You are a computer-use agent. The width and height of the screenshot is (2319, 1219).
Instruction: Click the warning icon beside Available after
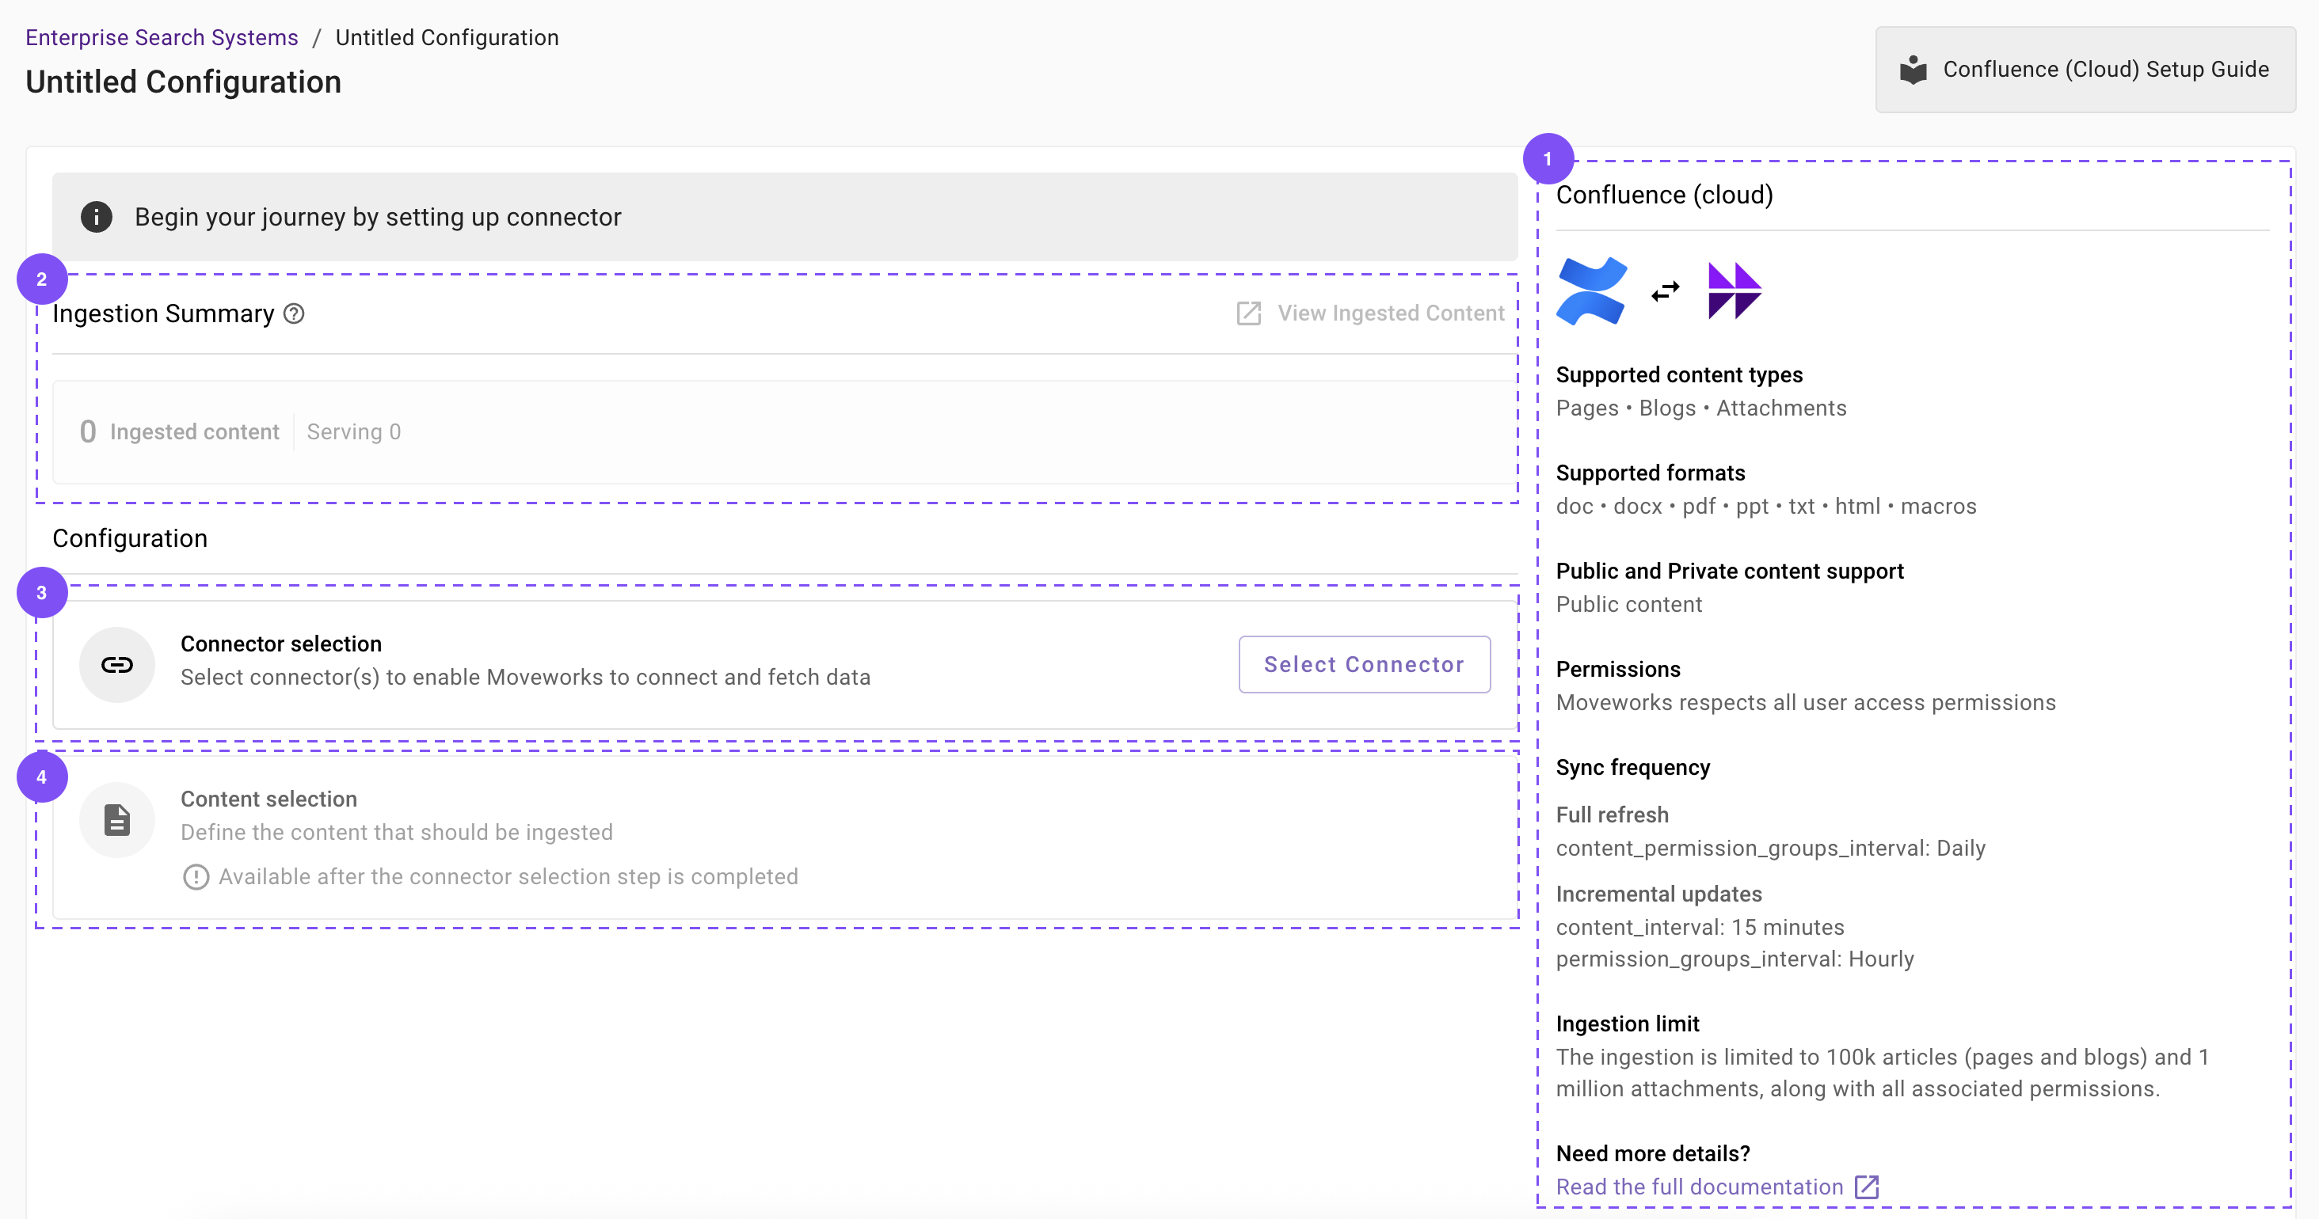[x=196, y=876]
